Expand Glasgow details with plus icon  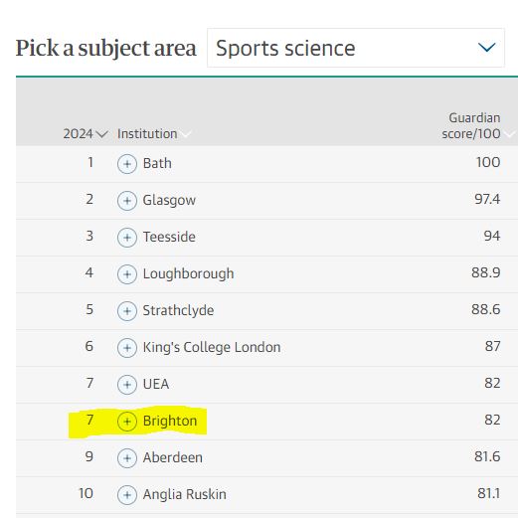[x=127, y=201]
